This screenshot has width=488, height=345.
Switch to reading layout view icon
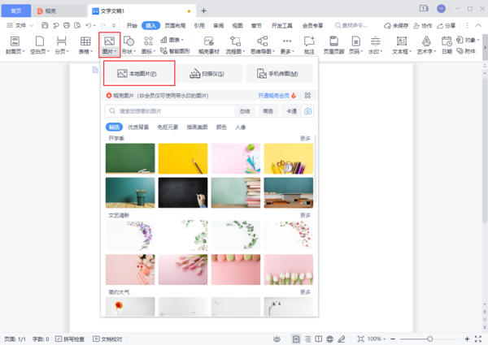coord(318,339)
